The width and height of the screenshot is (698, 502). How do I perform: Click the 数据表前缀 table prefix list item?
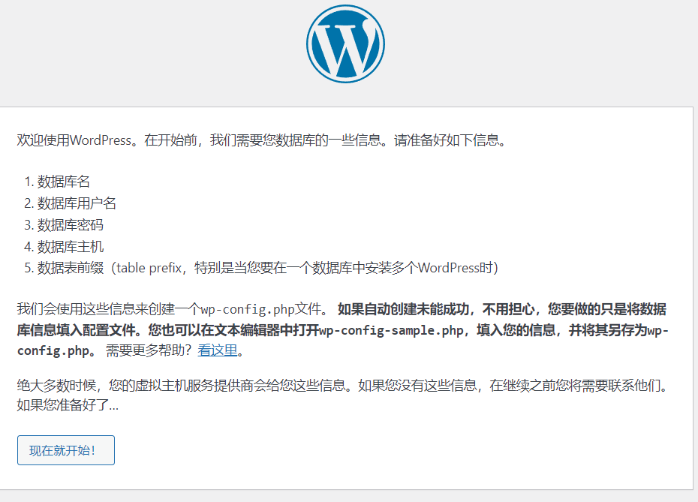point(267,268)
